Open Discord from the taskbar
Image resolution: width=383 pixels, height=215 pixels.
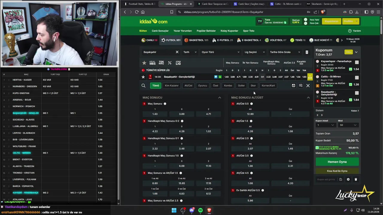(192, 210)
